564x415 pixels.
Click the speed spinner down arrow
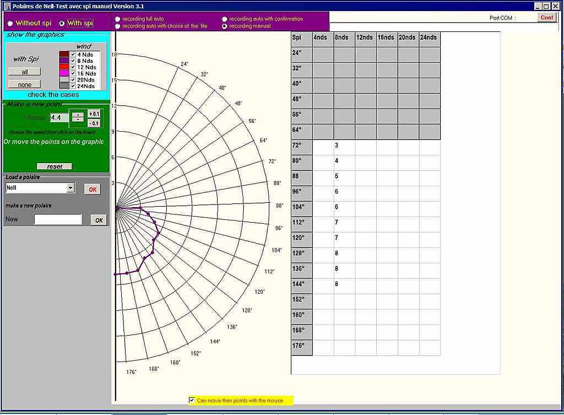click(x=78, y=120)
